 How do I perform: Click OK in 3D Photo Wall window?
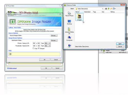pyautogui.click(x=46, y=68)
